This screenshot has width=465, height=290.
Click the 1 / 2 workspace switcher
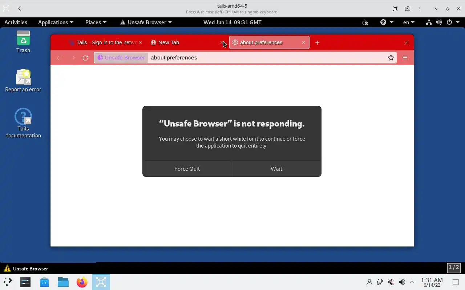[x=454, y=268]
